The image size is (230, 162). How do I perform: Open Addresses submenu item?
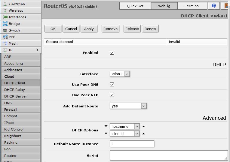click(21, 70)
